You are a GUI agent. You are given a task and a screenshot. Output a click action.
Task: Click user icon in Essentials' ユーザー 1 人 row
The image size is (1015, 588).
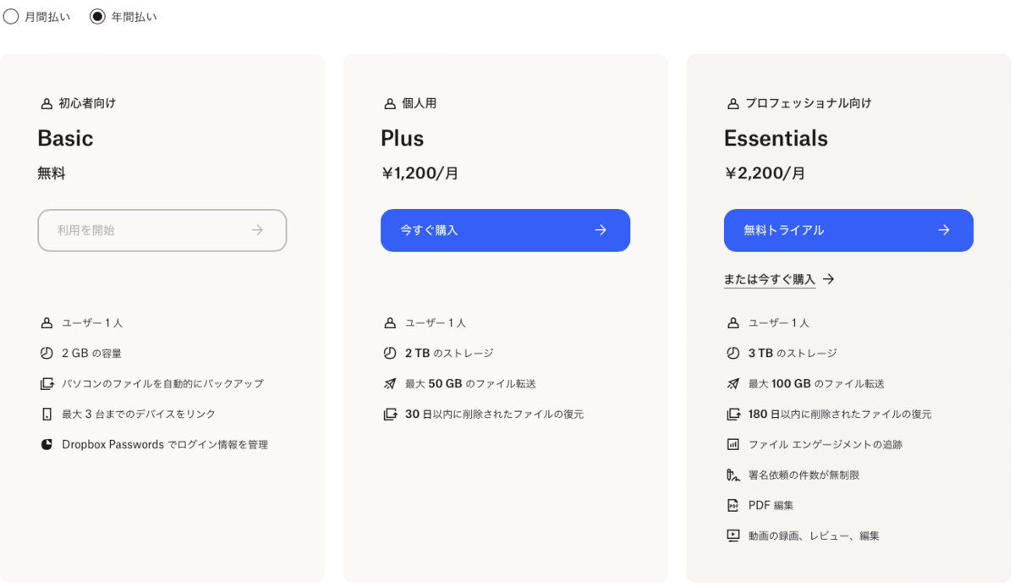click(x=733, y=323)
